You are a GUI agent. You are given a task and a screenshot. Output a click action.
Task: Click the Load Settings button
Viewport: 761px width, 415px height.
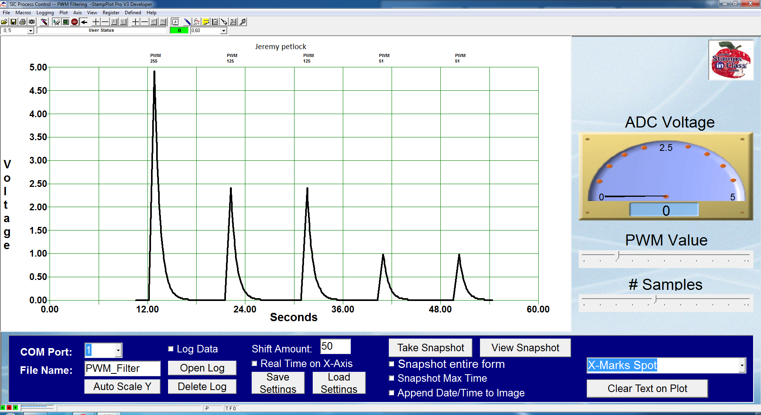(339, 383)
